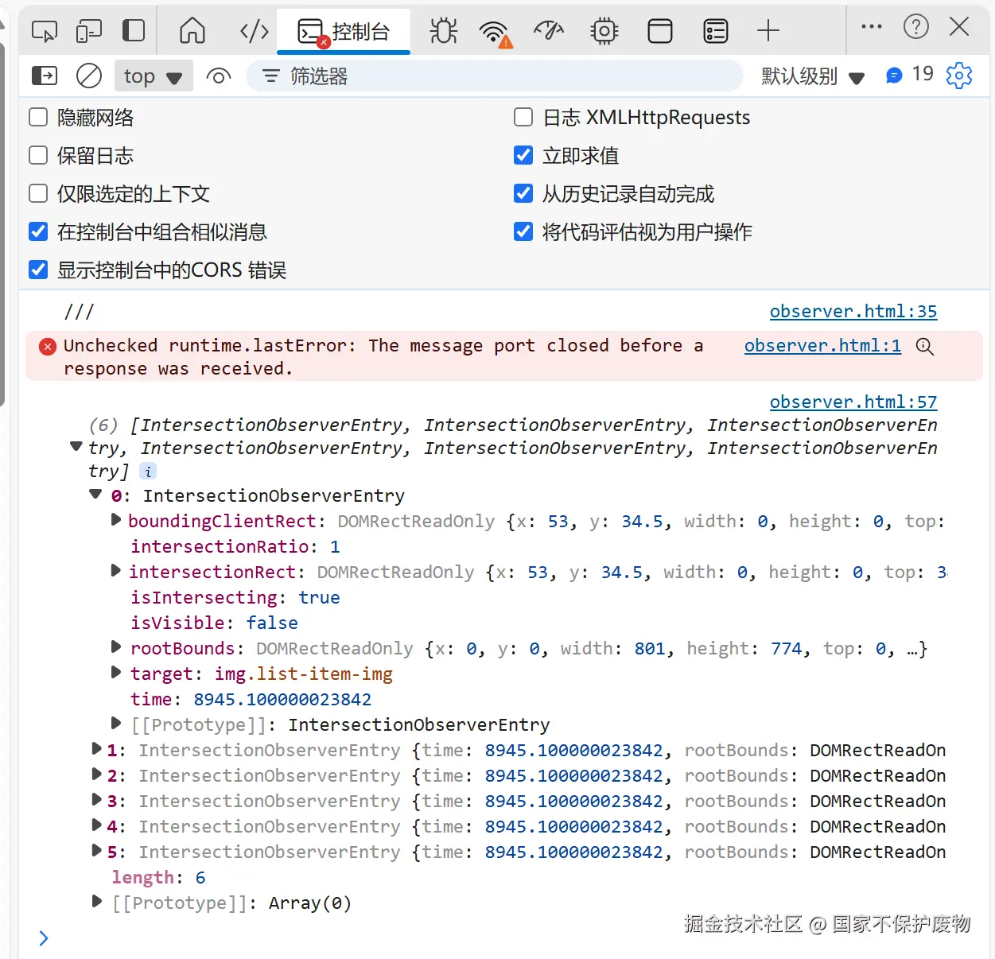
Task: Open the Lighthouse-style list panel icon
Action: [x=716, y=31]
